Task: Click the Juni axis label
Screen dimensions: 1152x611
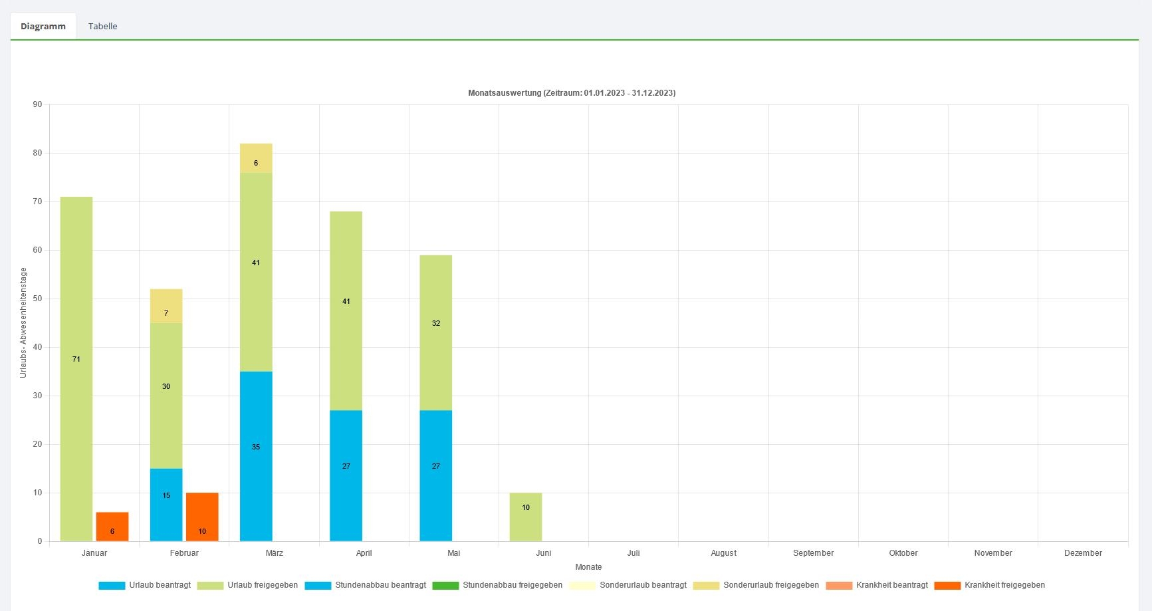Action: pos(544,553)
